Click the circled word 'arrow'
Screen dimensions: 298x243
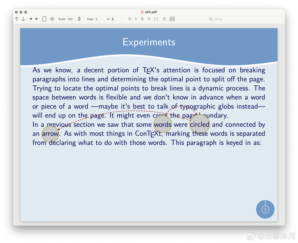[50, 134]
